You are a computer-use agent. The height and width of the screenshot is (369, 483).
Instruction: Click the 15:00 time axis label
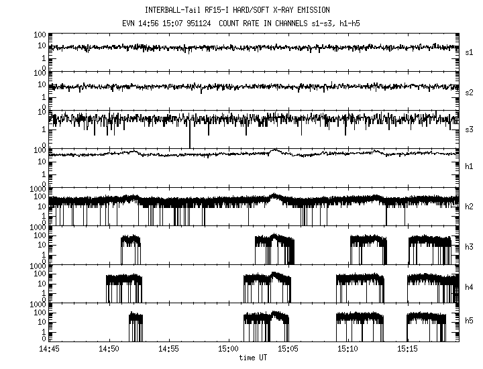(228, 349)
